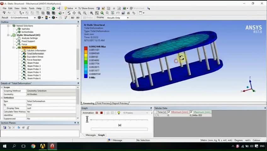Collapse the Scope section in Details

pyautogui.click(x=2, y=87)
